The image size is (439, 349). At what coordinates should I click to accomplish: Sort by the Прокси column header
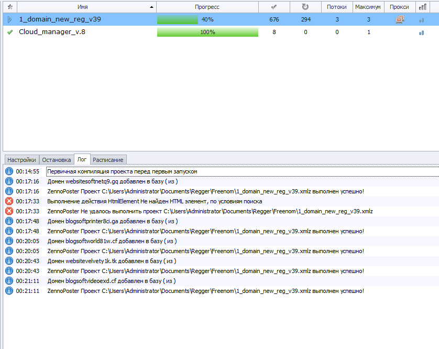(399, 7)
